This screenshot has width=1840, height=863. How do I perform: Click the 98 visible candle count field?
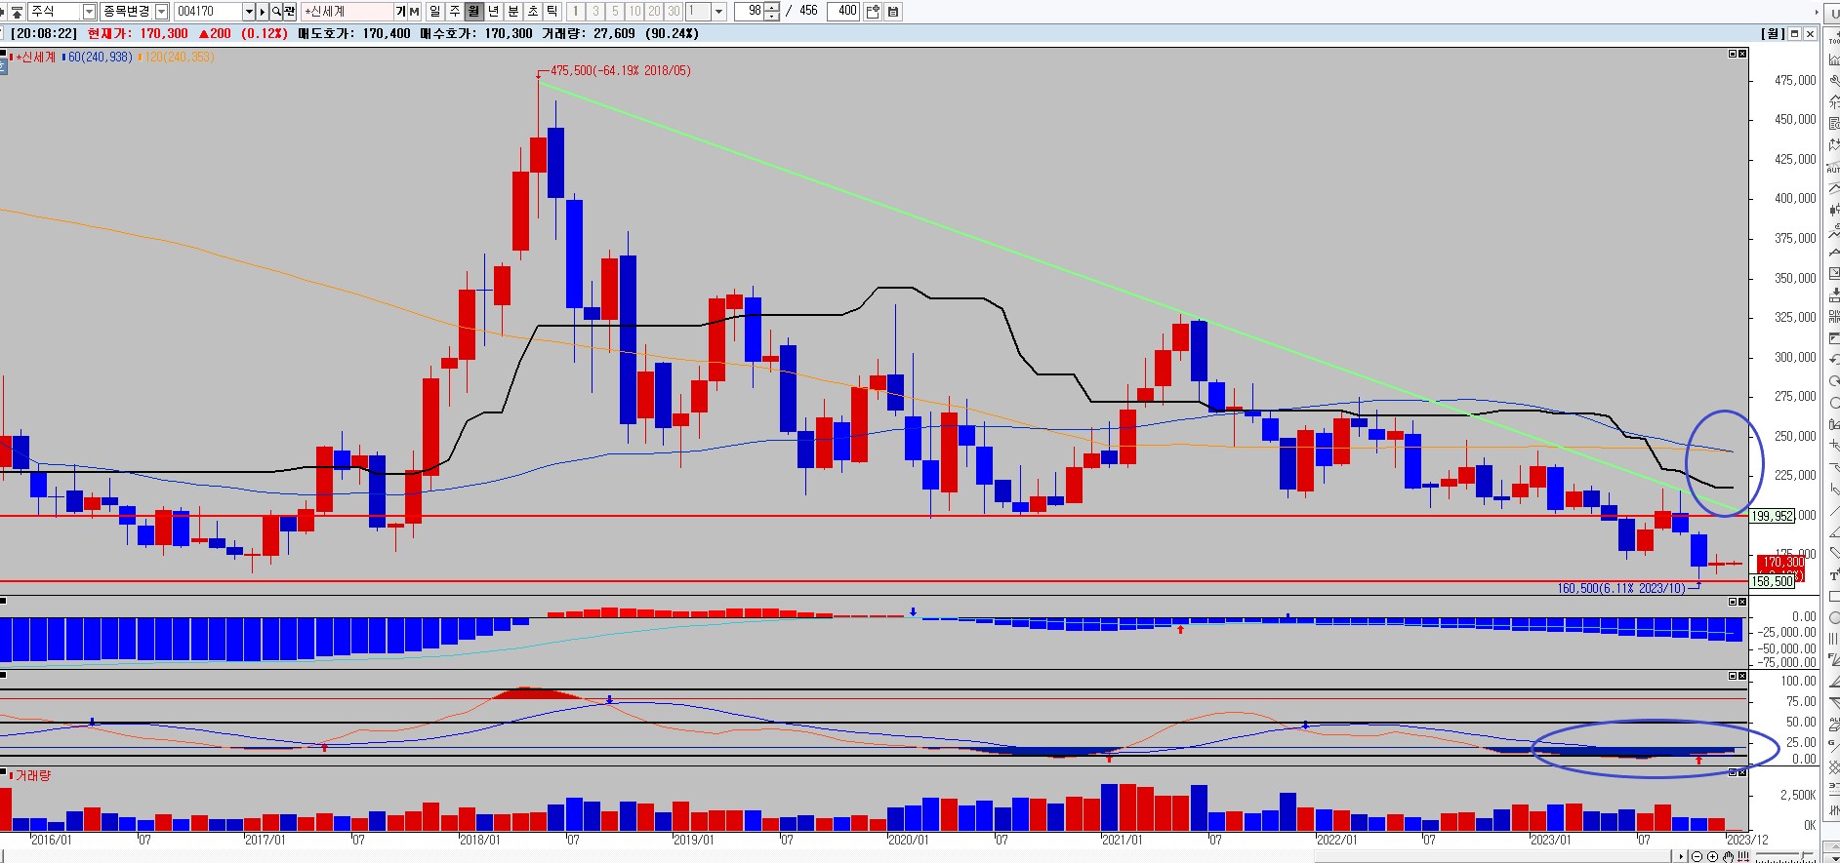tap(751, 11)
